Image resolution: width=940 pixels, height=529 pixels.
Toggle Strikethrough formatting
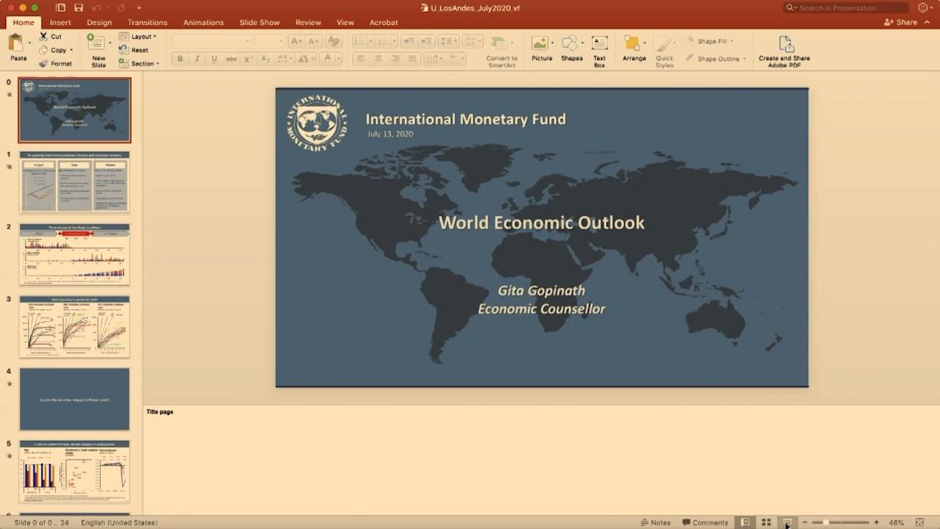click(231, 59)
